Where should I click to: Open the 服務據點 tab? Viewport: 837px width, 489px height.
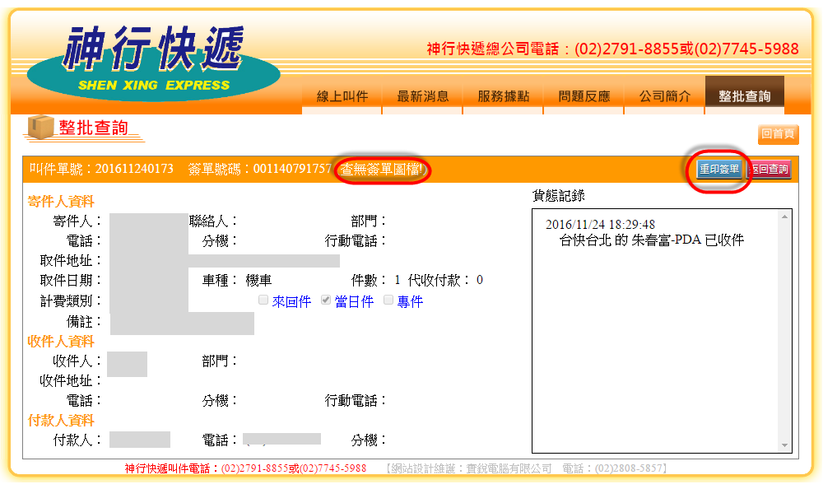click(504, 96)
